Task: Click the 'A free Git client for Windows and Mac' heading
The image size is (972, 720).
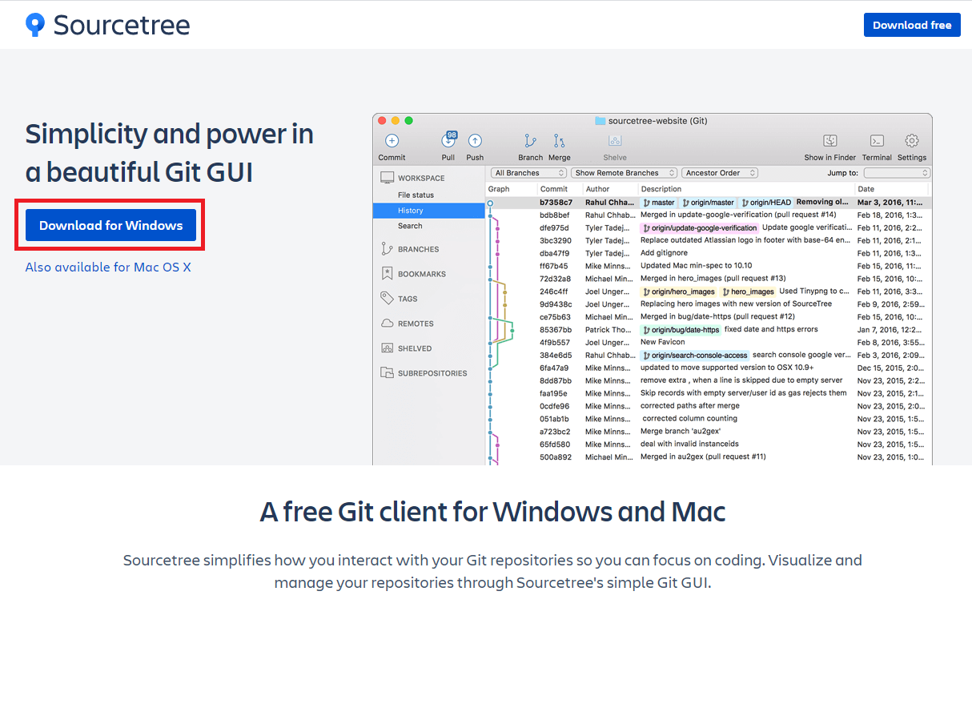Action: coord(492,511)
